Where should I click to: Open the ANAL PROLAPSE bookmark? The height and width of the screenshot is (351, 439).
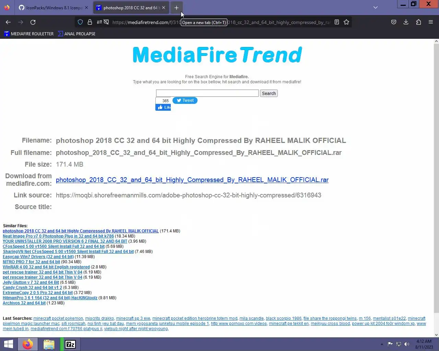click(76, 34)
